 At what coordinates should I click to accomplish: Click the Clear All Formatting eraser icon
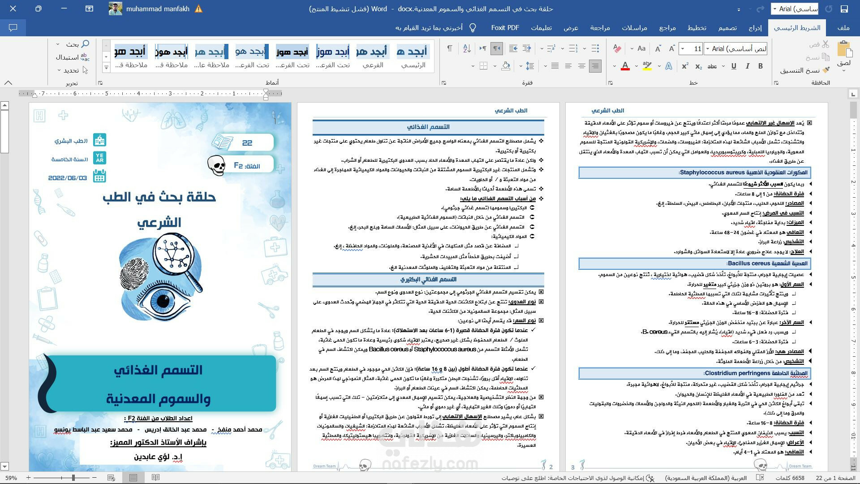click(617, 48)
